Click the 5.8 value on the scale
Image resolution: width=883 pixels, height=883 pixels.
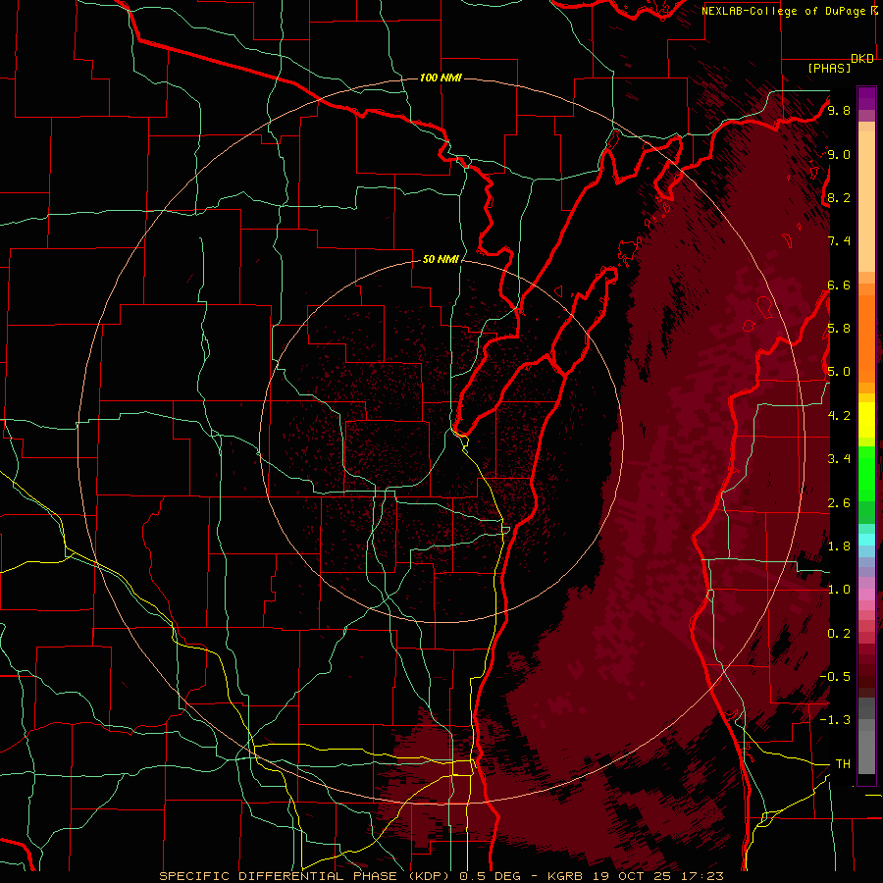click(839, 329)
